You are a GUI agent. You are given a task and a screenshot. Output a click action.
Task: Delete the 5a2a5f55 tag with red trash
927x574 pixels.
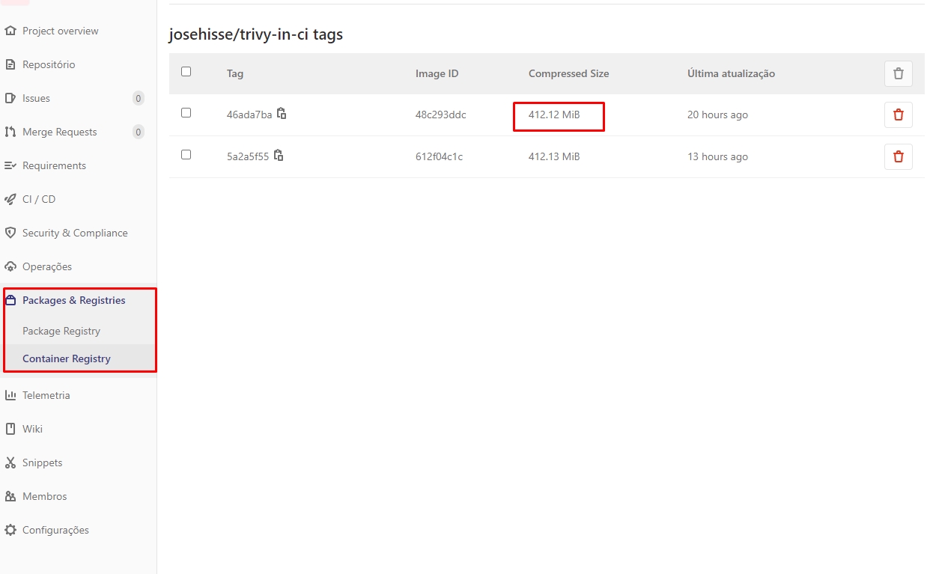898,157
